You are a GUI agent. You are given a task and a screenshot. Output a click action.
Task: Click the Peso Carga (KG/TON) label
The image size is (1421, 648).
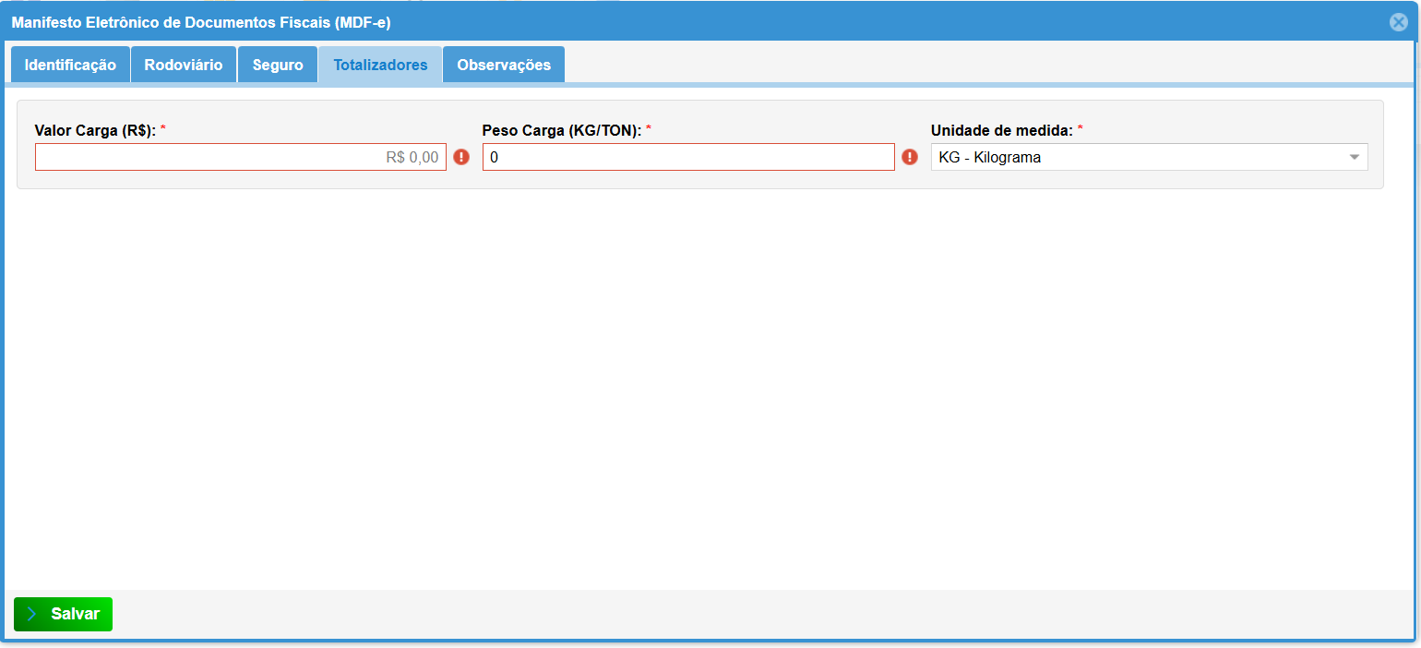point(561,131)
